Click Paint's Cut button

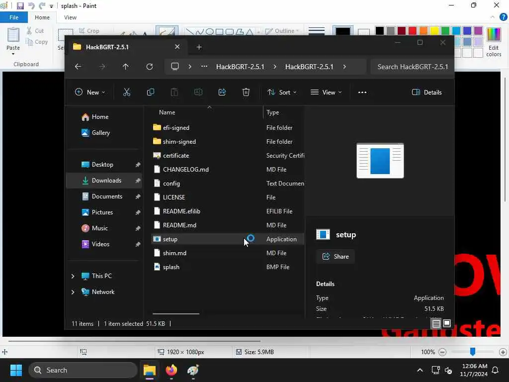[x=35, y=31]
